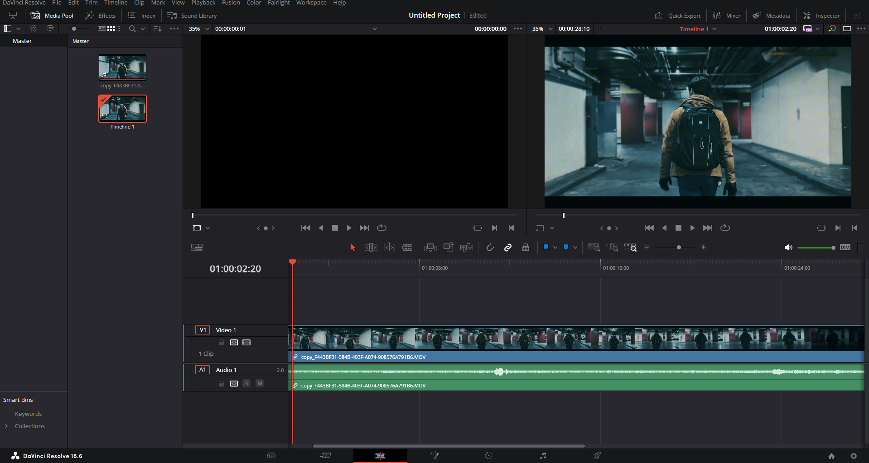The height and width of the screenshot is (463, 869).
Task: Open the Fairlight menu
Action: tap(279, 3)
